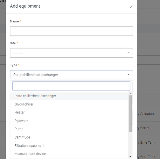
Task: Close the Add equipment dialog
Action: click(131, 7)
